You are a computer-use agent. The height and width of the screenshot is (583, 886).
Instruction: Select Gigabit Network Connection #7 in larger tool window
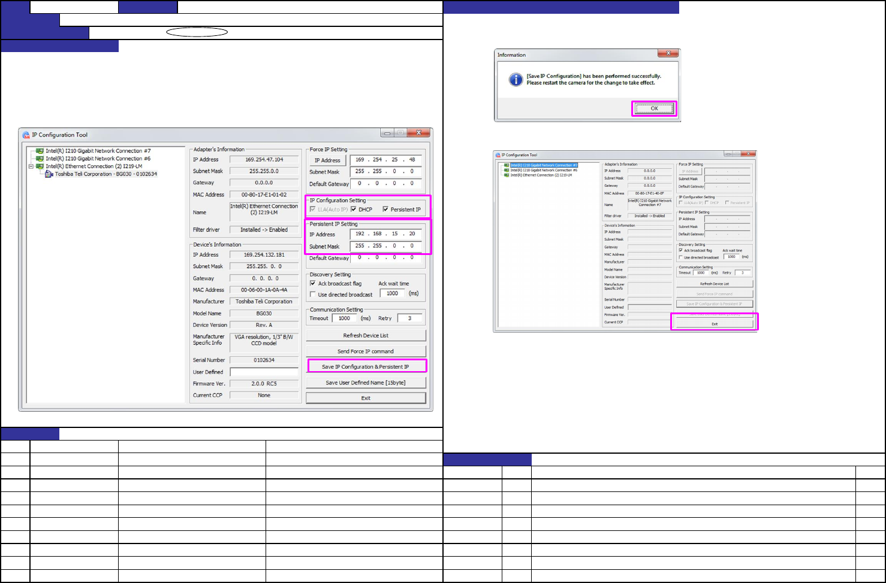(98, 151)
